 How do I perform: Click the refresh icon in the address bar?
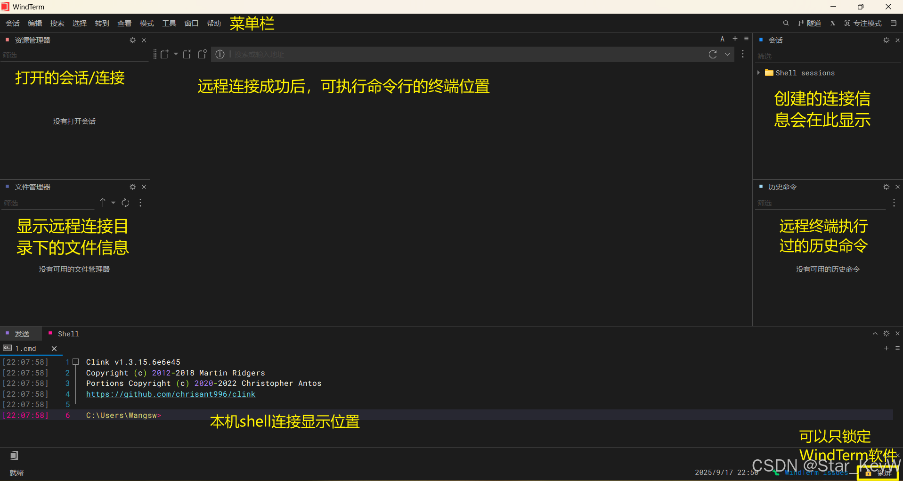coord(713,54)
